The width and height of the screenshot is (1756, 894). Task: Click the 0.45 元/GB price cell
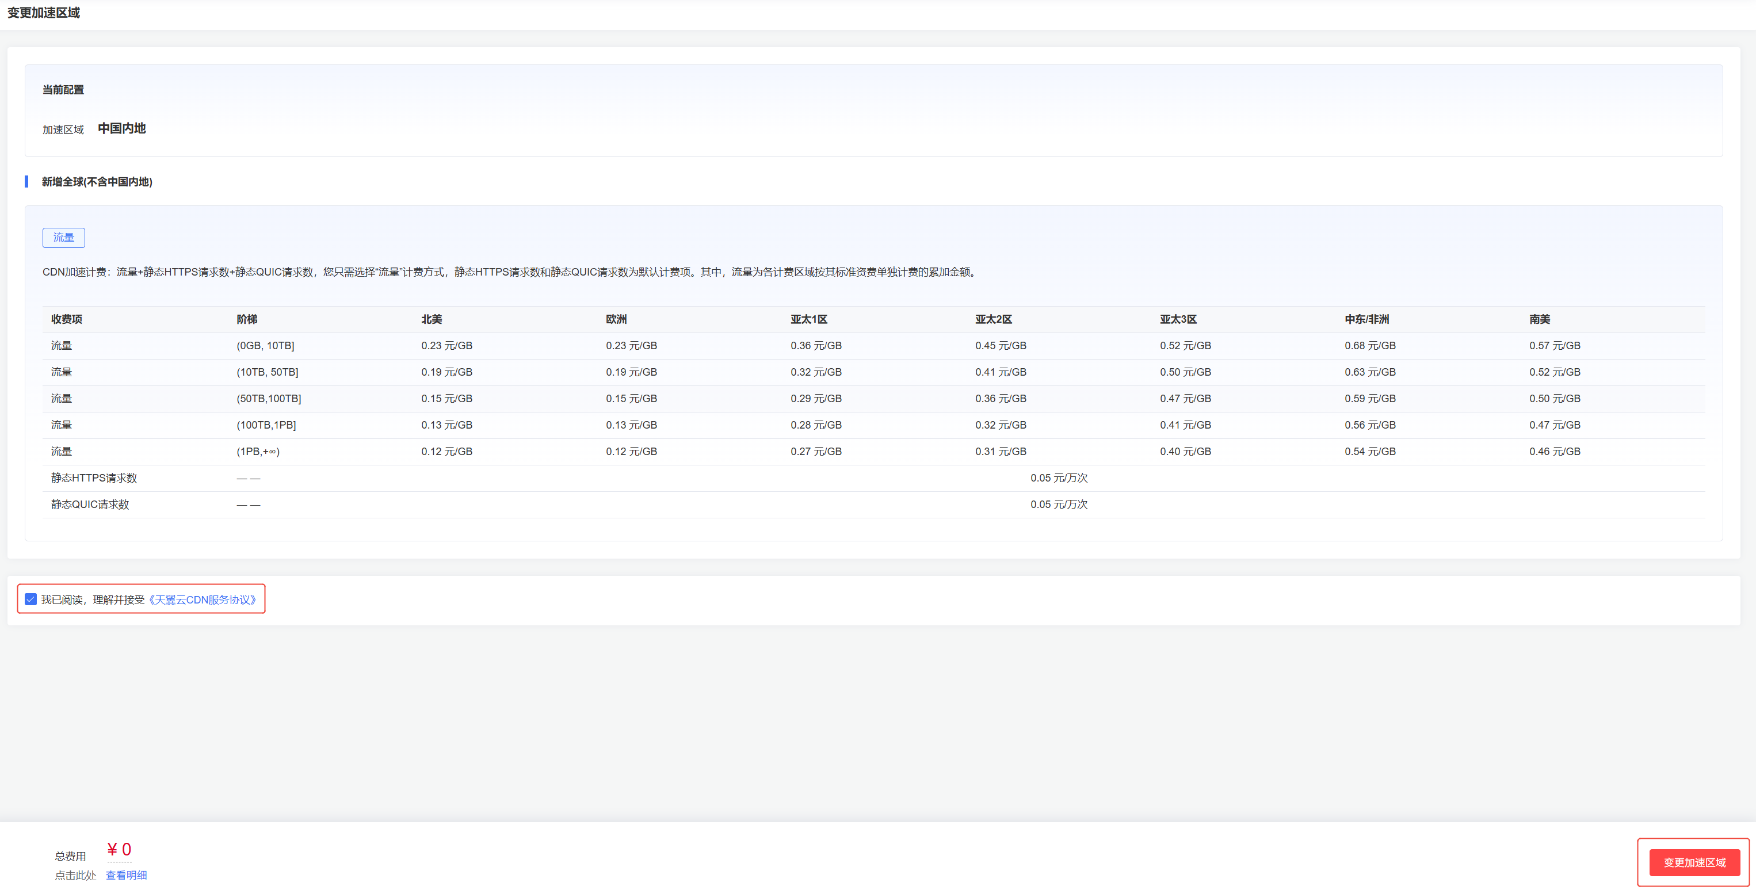(1000, 346)
